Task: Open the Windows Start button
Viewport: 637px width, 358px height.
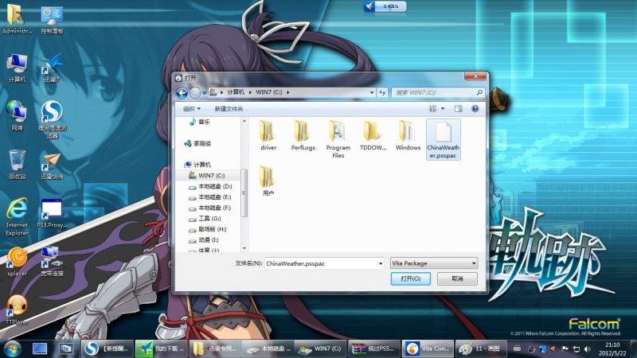Action: (x=12, y=348)
